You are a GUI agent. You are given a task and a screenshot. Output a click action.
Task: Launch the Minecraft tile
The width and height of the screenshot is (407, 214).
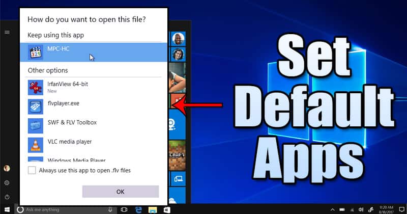coord(178,155)
